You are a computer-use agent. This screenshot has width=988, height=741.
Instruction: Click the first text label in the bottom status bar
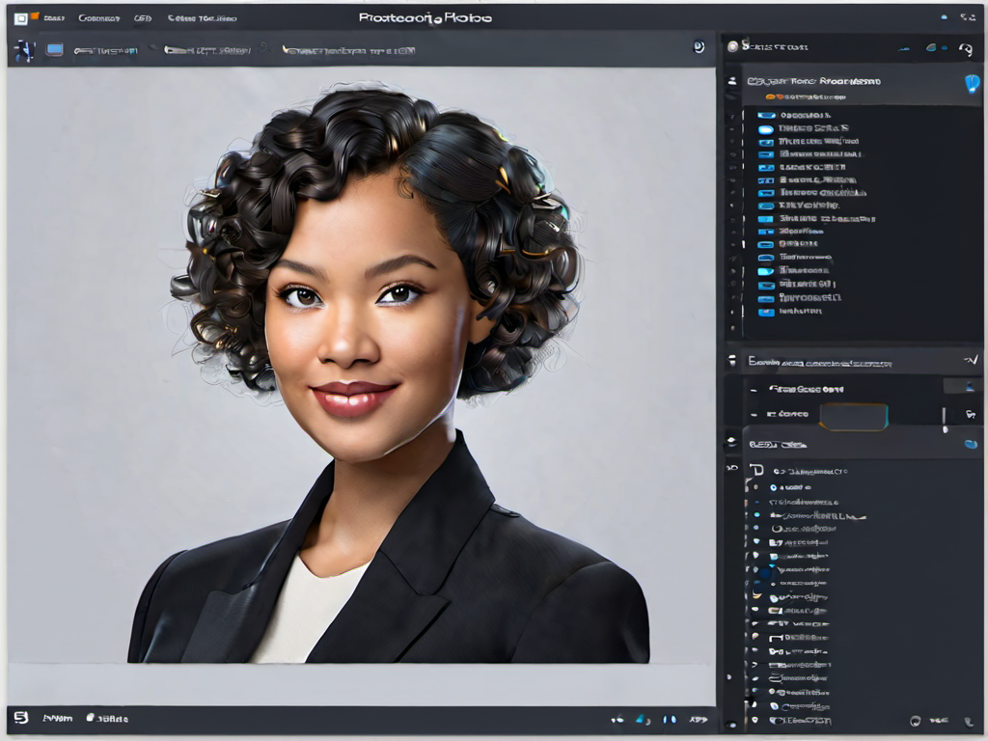[57, 718]
